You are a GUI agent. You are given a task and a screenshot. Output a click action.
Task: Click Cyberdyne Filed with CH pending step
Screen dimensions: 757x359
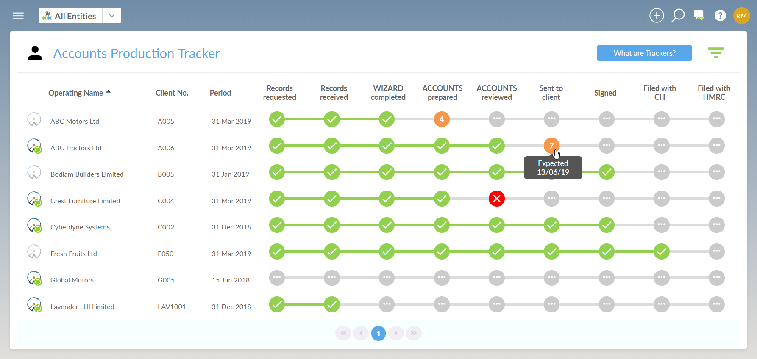click(662, 225)
